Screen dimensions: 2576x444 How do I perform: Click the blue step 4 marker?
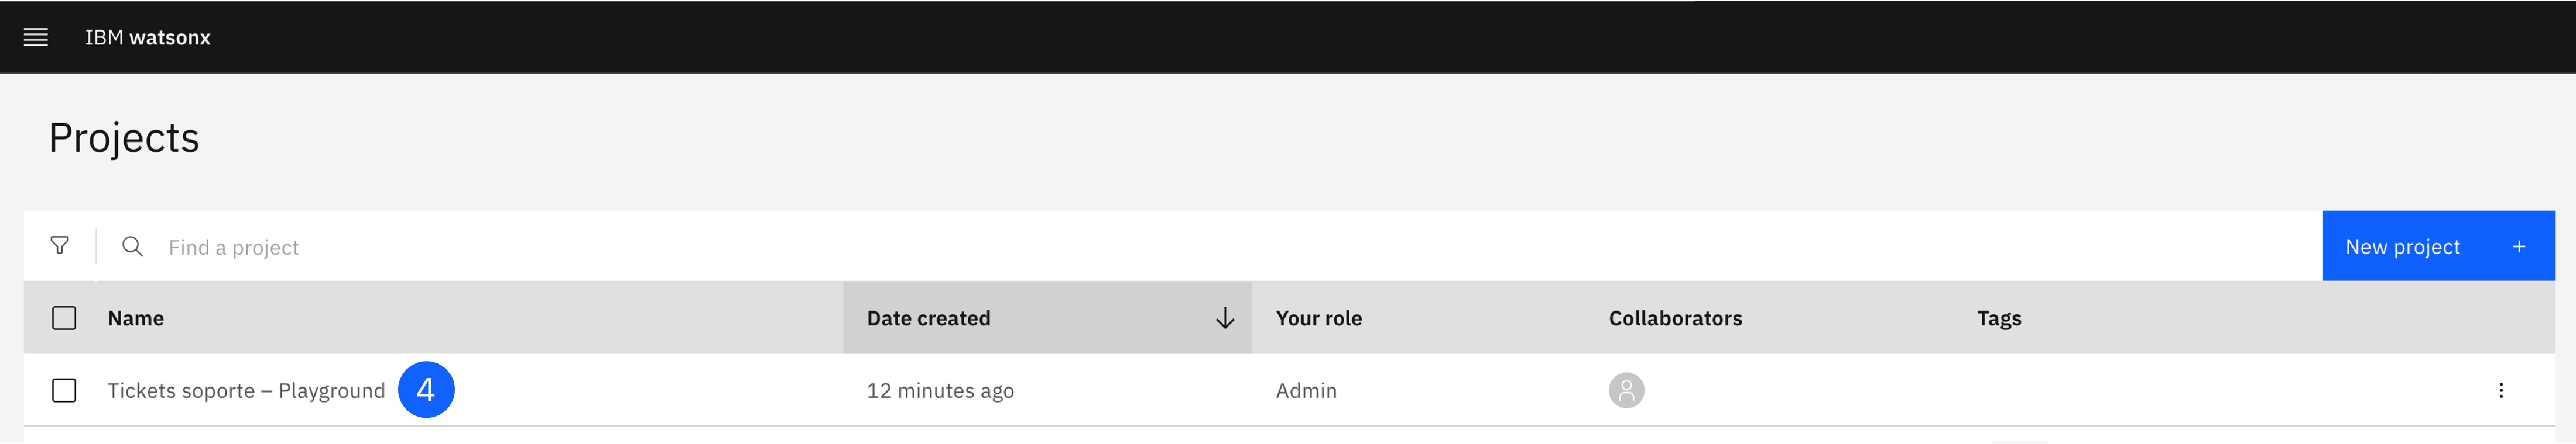pos(426,390)
